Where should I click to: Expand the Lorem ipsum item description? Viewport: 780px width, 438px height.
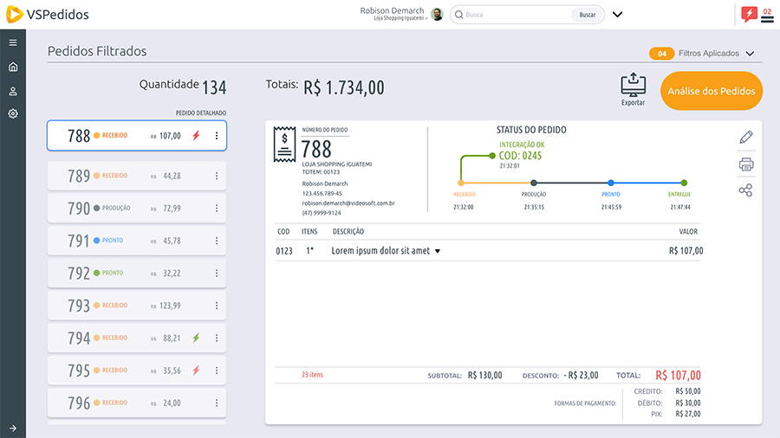click(x=438, y=251)
